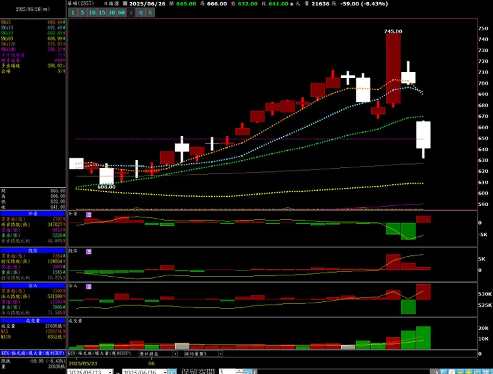Click stock name label (2357) at top

pos(81,3)
